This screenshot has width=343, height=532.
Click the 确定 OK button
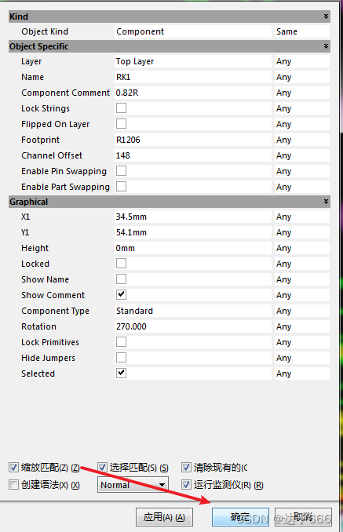pyautogui.click(x=240, y=517)
